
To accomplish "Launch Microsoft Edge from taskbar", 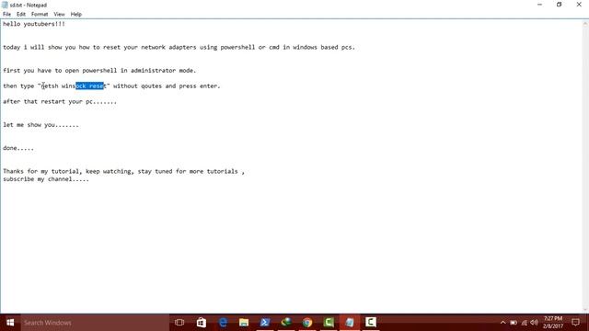I will click(223, 323).
